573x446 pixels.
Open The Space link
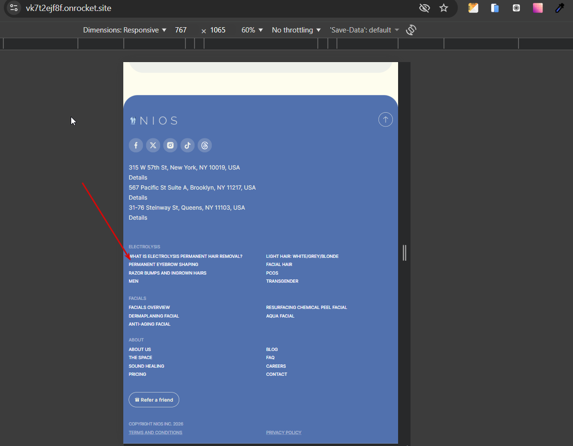[141, 358]
